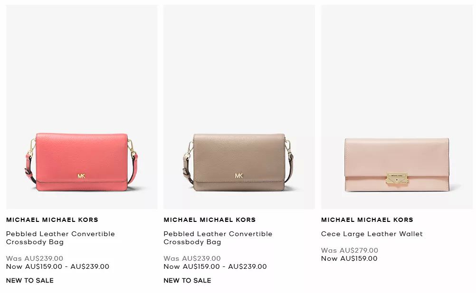Click taupe bag's Now AU$159.00 - AU$239.00 price
476x293 pixels.
(x=215, y=266)
